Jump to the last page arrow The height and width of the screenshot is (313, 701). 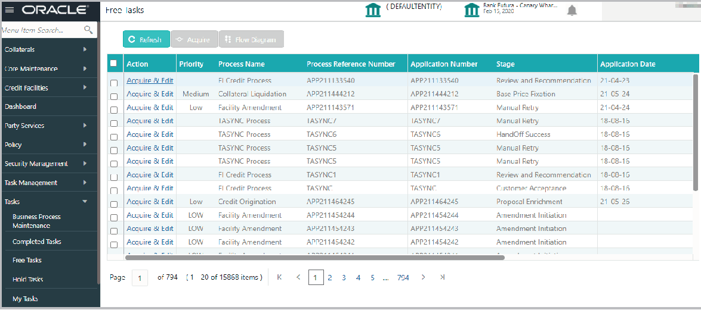(442, 277)
